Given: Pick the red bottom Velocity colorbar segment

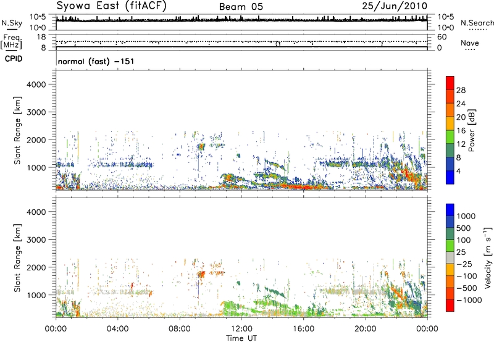Looking at the screenshot, I should [x=450, y=306].
